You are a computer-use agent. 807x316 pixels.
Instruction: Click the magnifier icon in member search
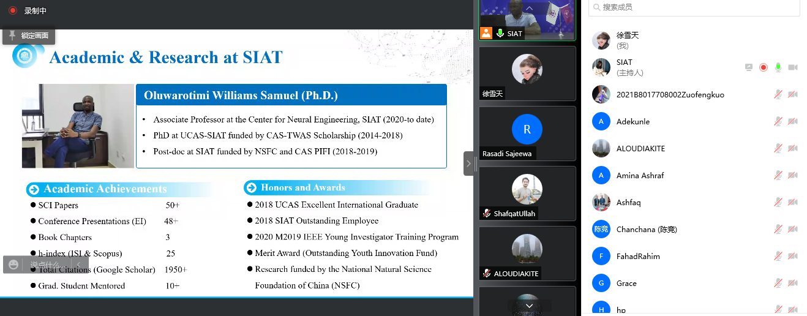point(596,7)
